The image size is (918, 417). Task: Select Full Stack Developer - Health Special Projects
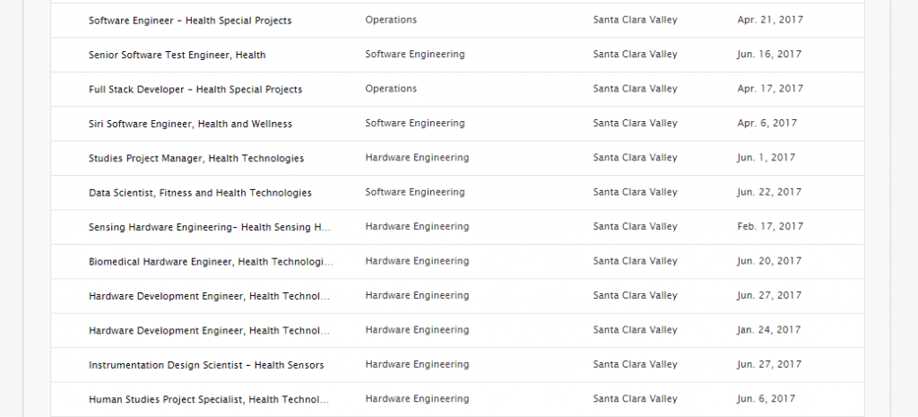point(195,90)
